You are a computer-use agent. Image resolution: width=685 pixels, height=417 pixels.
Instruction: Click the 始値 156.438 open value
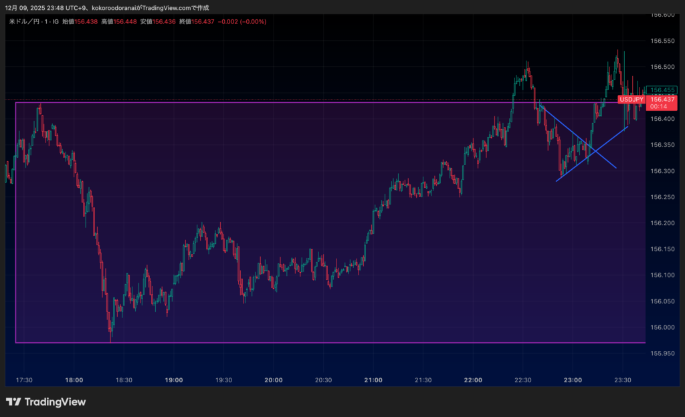click(x=86, y=21)
